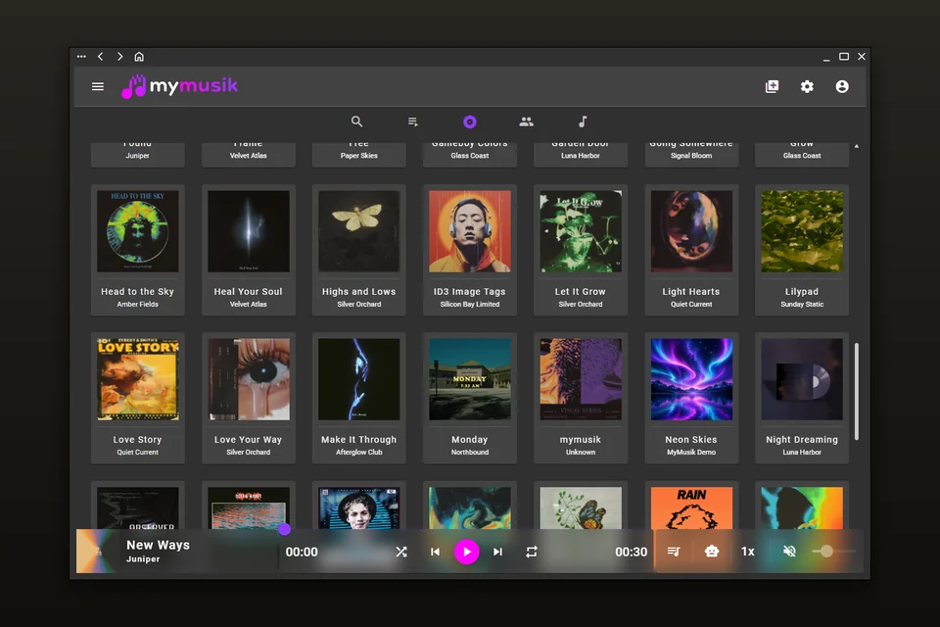The width and height of the screenshot is (940, 627).
Task: Adjust the volume slider
Action: tap(834, 552)
